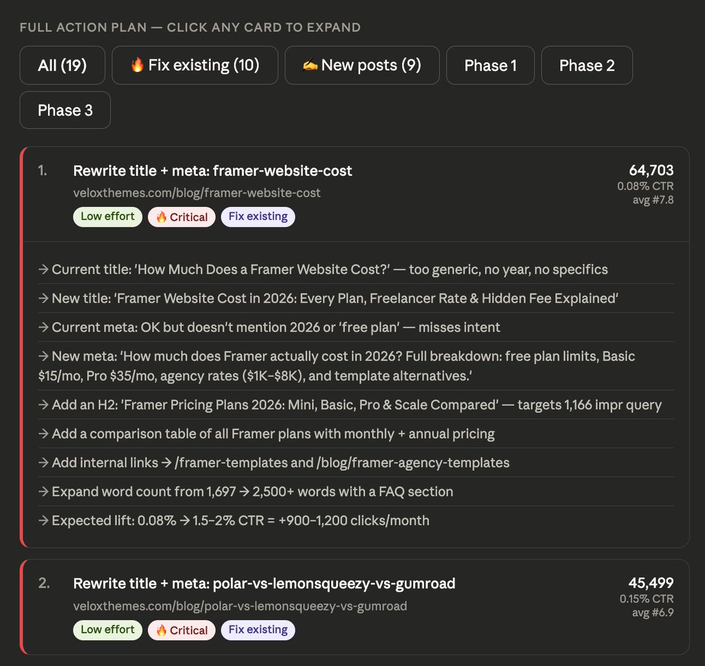Show Phase 1 actions
This screenshot has width=705, height=666.
click(x=491, y=65)
